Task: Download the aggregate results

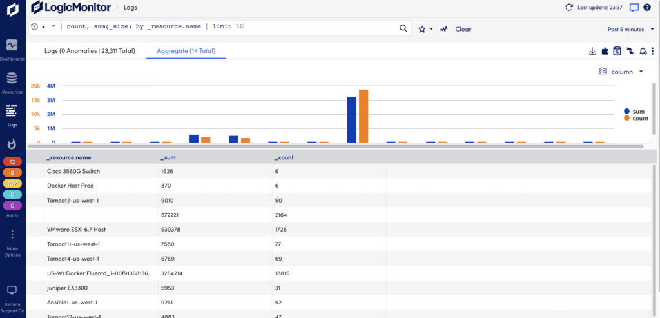Action: [592, 51]
